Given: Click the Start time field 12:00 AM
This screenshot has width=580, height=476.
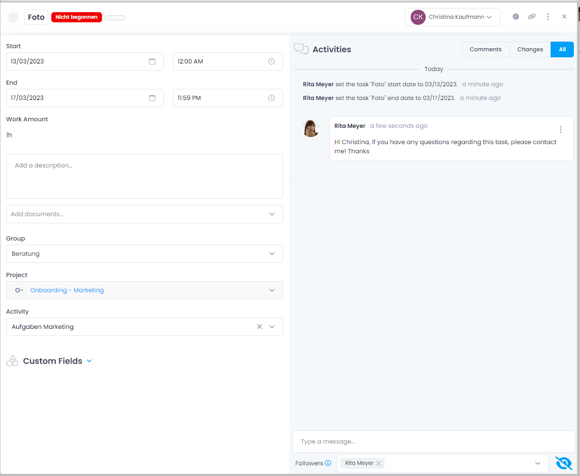Looking at the screenshot, I should tap(228, 61).
